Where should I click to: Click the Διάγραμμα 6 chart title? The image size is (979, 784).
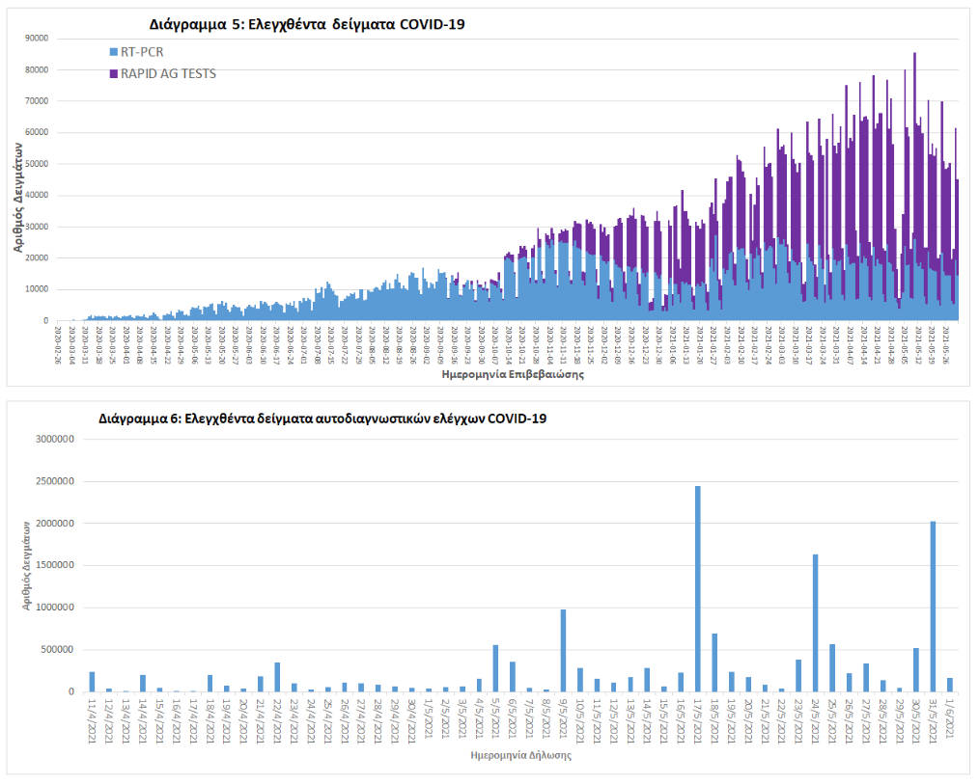click(x=323, y=419)
